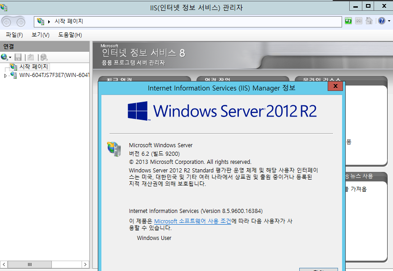
Task: Click the back navigation arrow
Action: [7, 23]
